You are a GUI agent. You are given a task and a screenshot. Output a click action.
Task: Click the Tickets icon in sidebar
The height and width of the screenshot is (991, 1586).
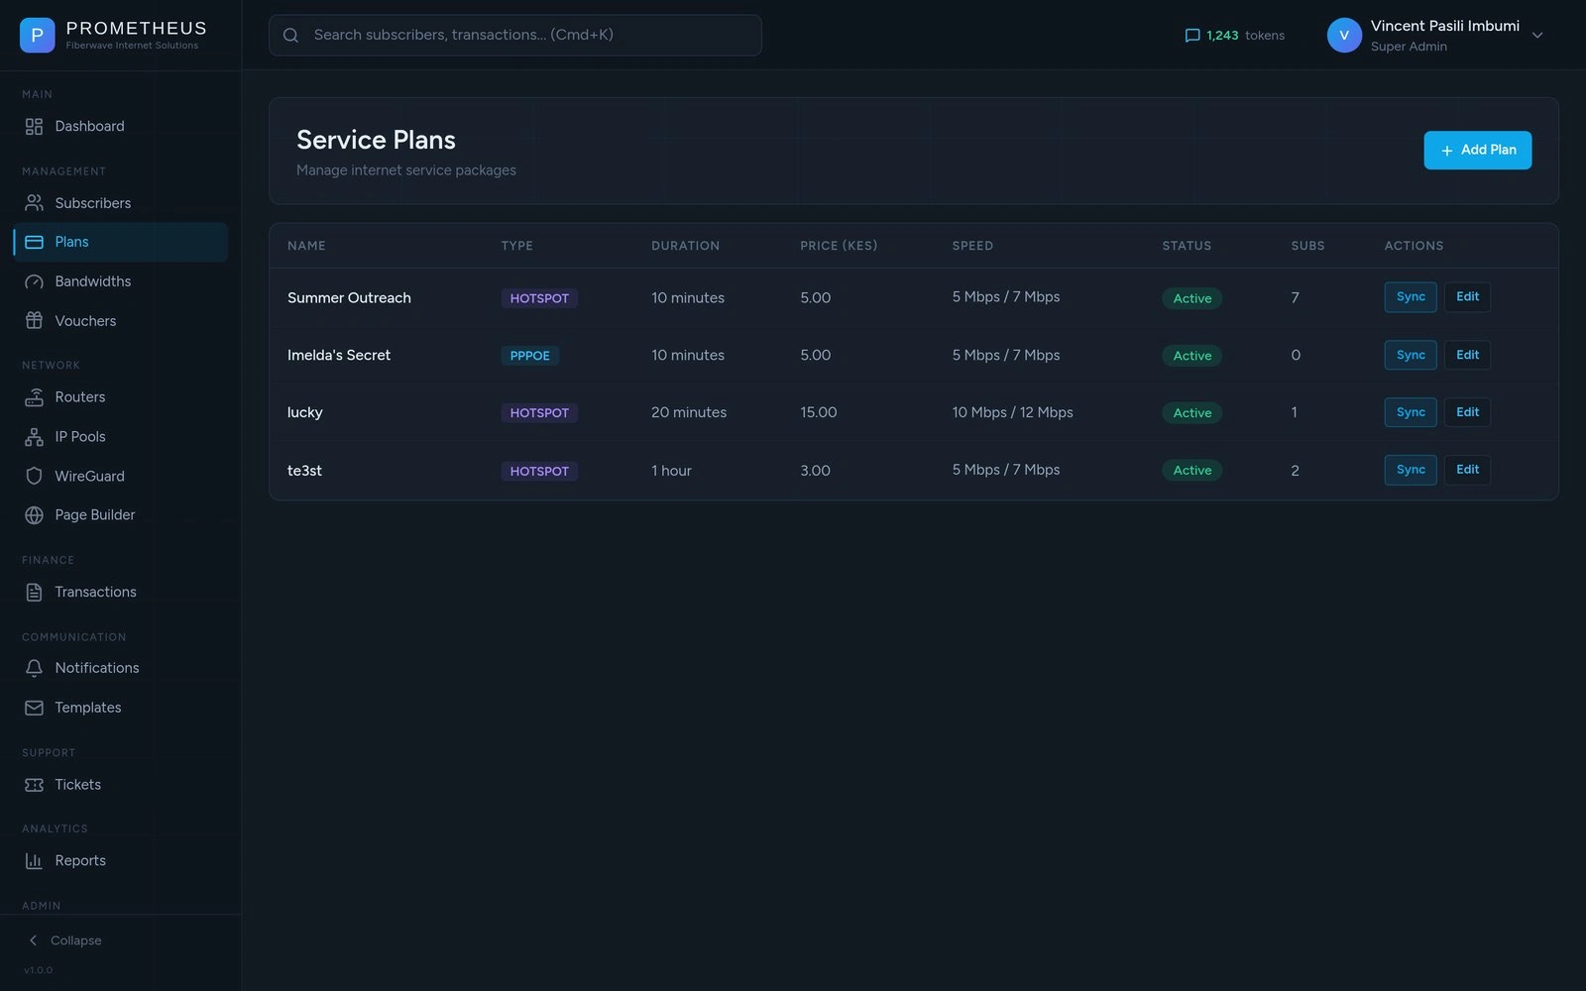[x=34, y=785]
